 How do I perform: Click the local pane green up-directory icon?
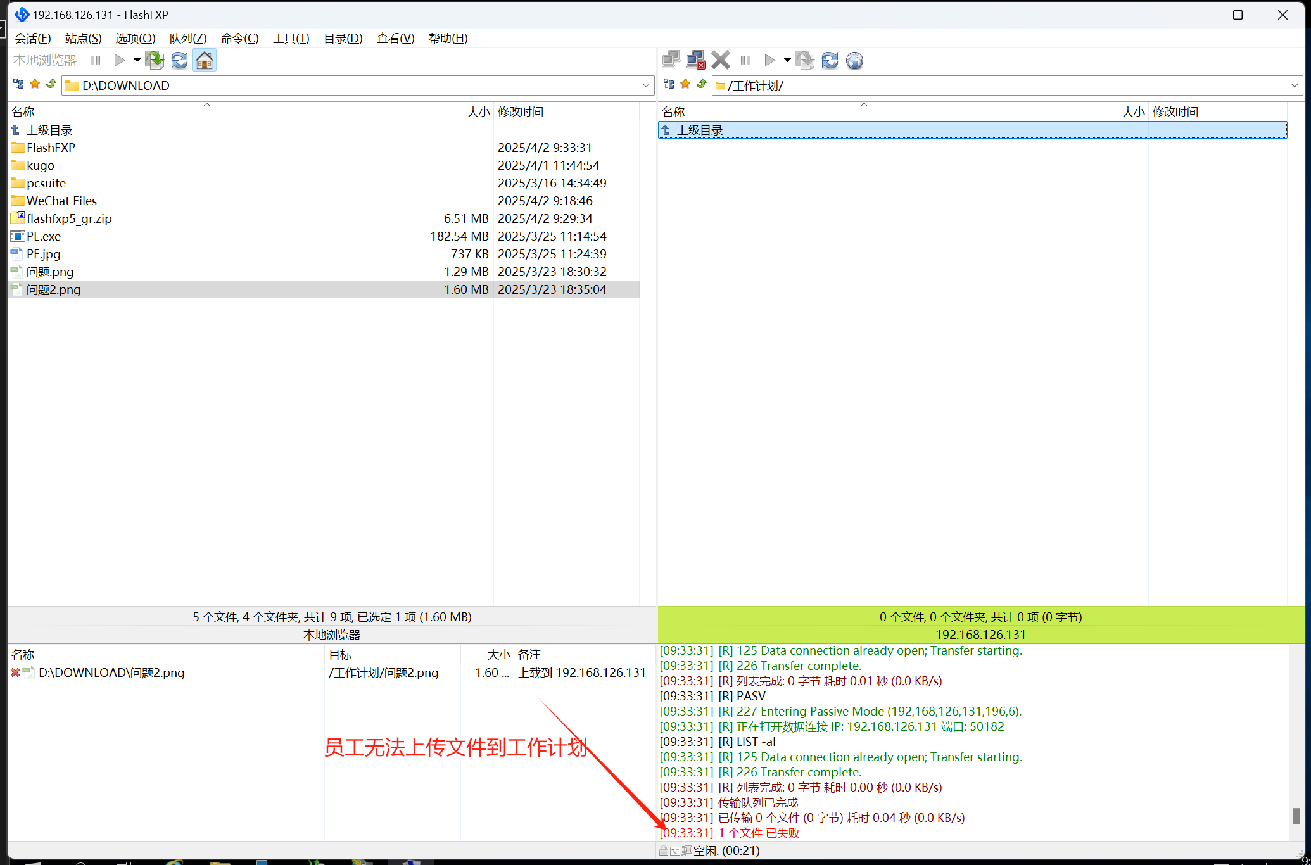pyautogui.click(x=51, y=84)
